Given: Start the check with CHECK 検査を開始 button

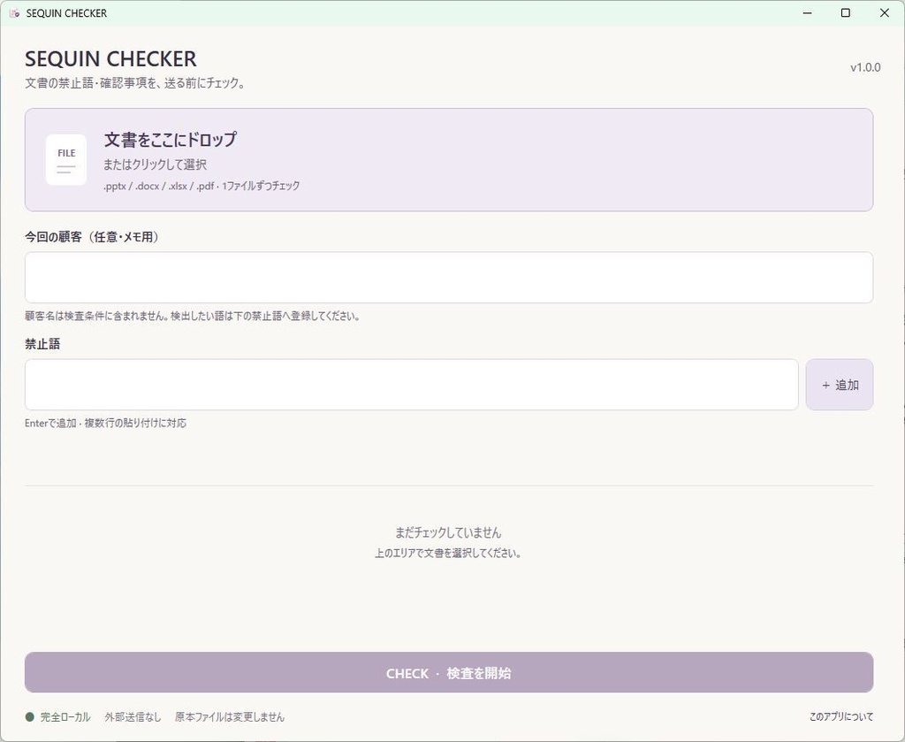Looking at the screenshot, I should (448, 673).
